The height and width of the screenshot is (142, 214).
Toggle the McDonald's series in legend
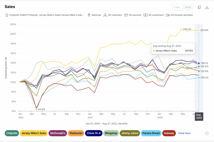pos(58,133)
